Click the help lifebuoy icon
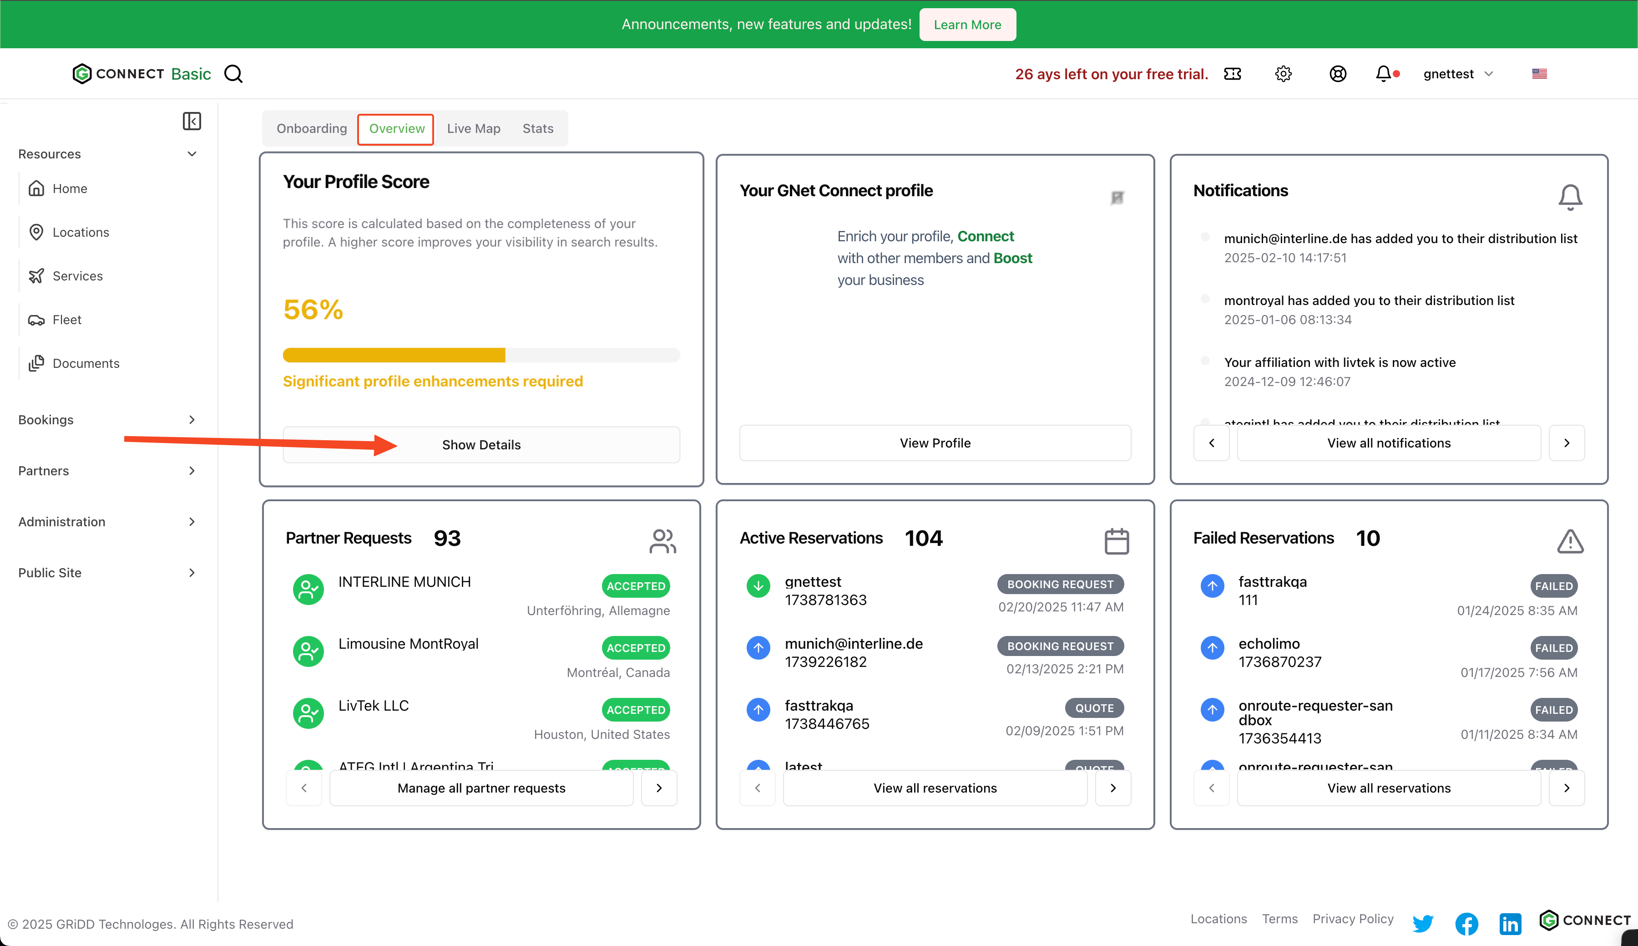The height and width of the screenshot is (946, 1638). [x=1337, y=74]
